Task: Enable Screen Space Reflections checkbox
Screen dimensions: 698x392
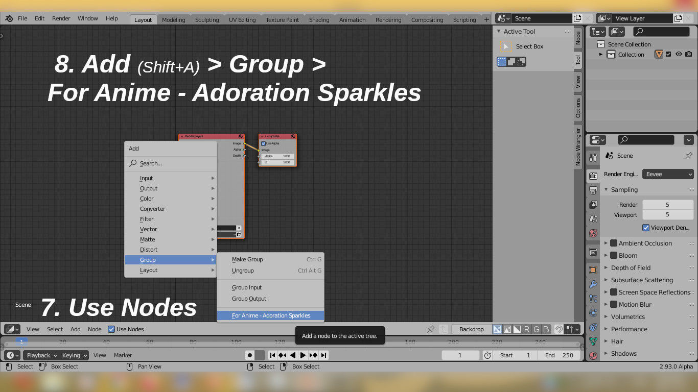Action: coord(614,292)
